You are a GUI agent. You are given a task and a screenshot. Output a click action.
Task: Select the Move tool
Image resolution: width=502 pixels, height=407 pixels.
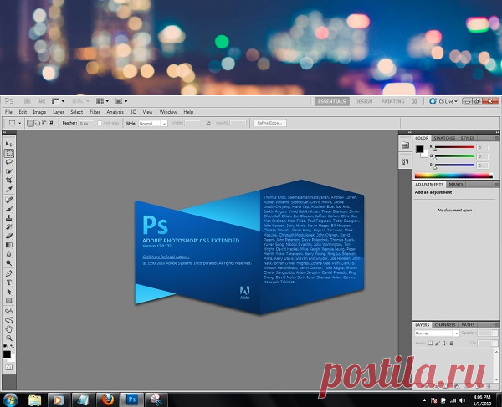click(x=9, y=144)
